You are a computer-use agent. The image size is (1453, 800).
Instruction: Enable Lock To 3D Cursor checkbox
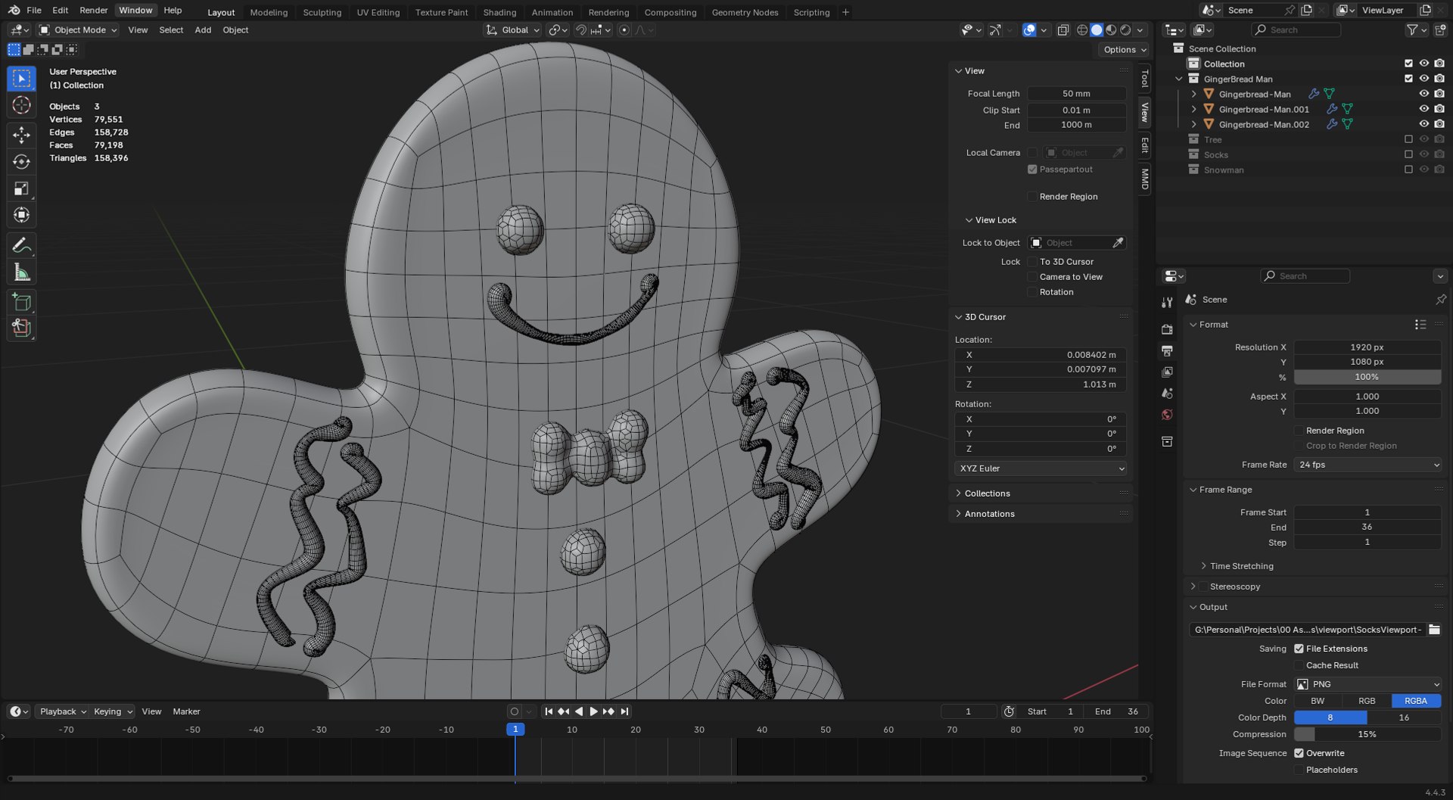(x=1032, y=262)
